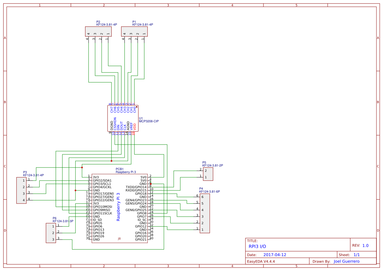383x271 pixels.
Task: Click the P3 terminal block symbol
Action: pyautogui.click(x=21, y=190)
